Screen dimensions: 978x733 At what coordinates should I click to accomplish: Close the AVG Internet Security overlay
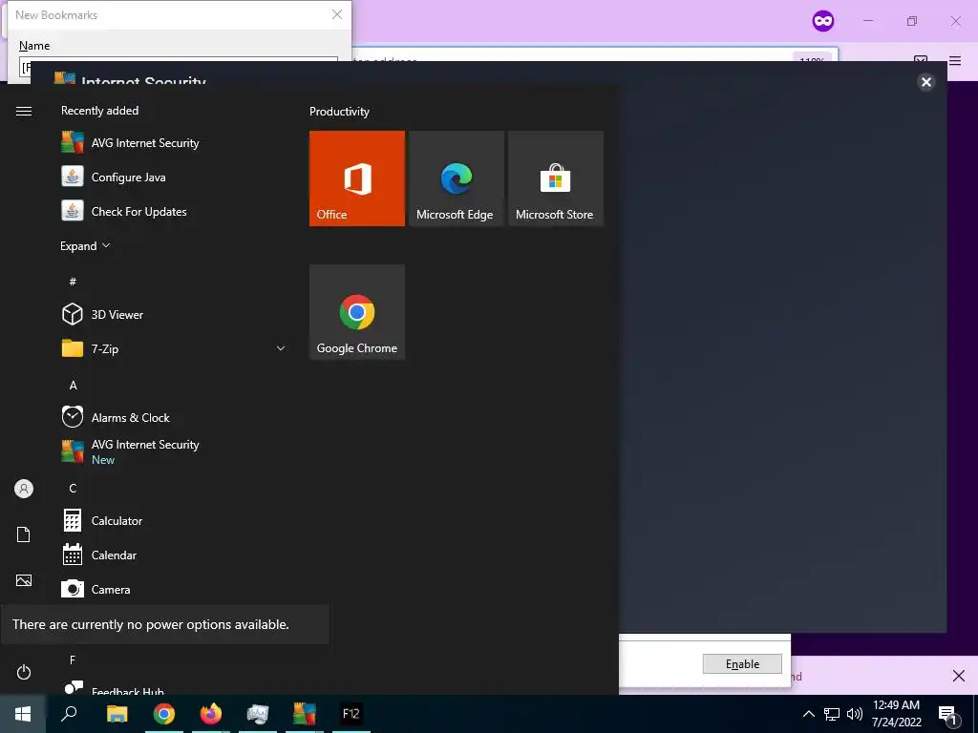click(926, 82)
